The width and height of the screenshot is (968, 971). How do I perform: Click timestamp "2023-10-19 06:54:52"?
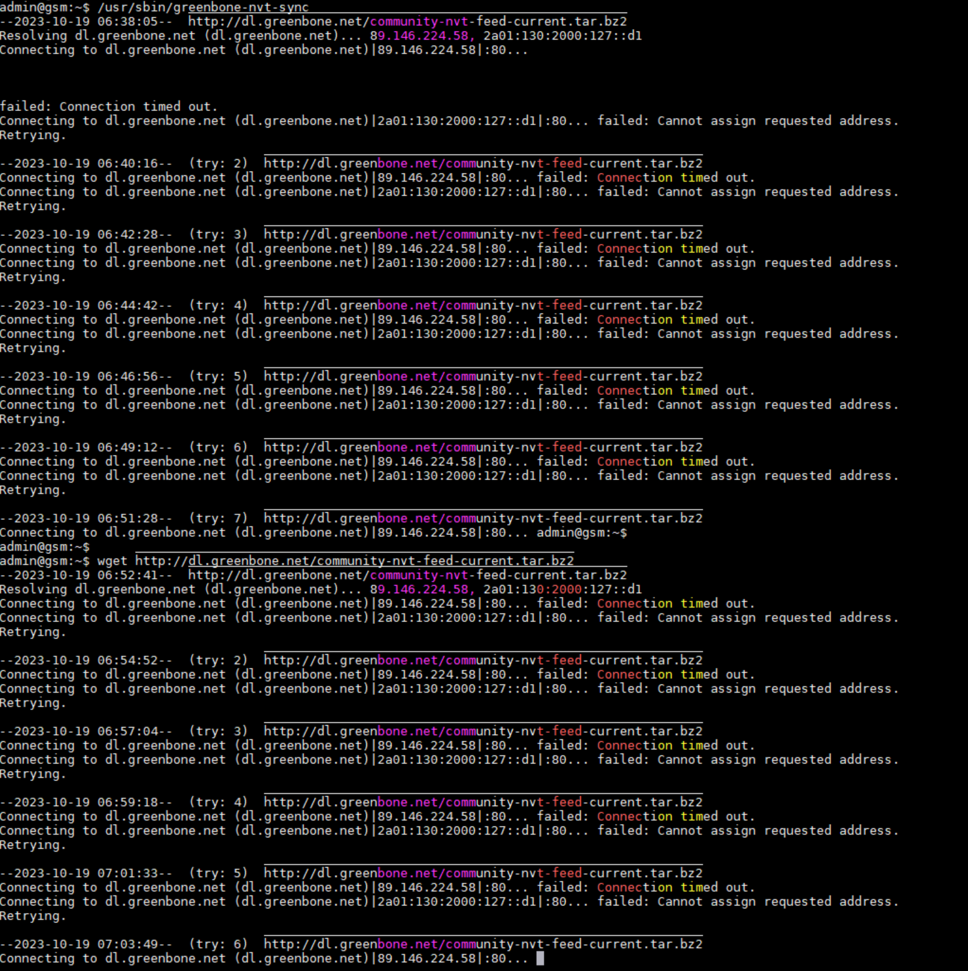point(86,661)
